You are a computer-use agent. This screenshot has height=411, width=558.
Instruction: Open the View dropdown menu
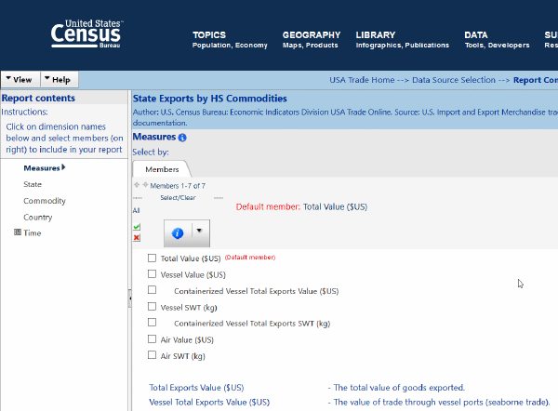click(19, 80)
